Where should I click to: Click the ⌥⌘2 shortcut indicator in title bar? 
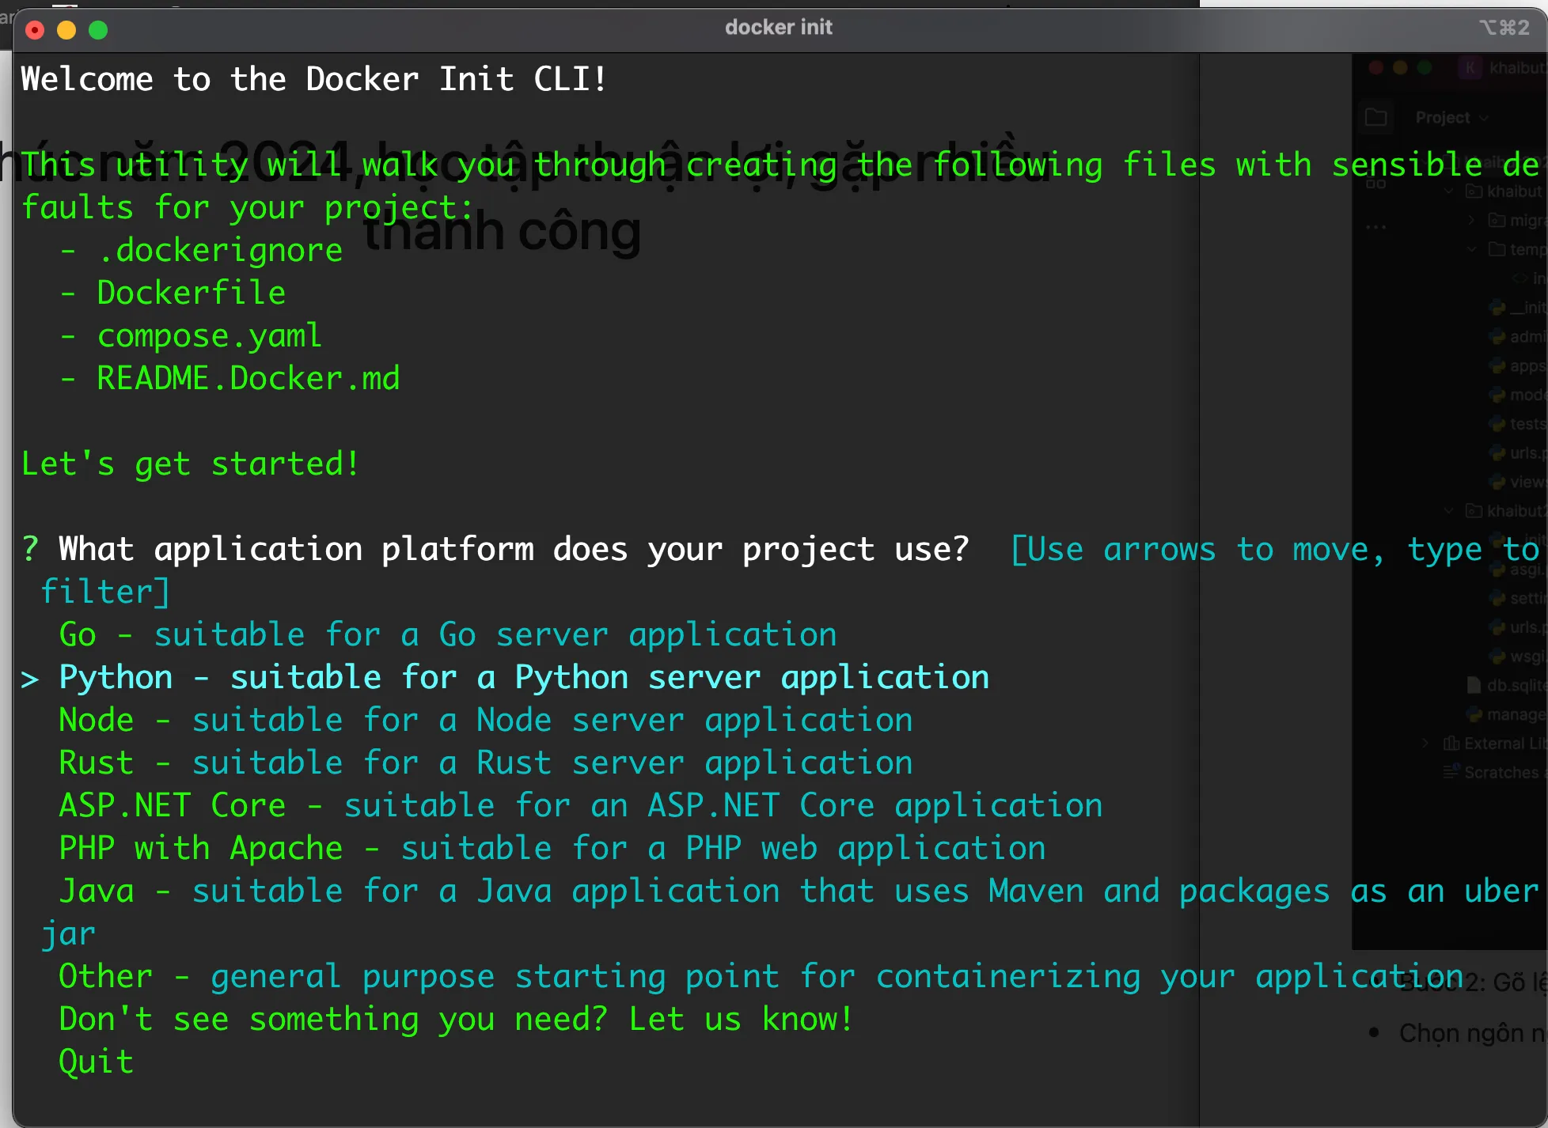pyautogui.click(x=1504, y=28)
